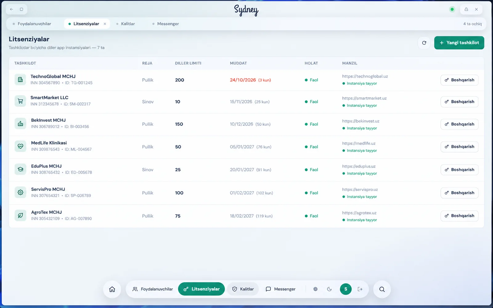
Task: Switch to the Messenger tab
Action: click(165, 24)
